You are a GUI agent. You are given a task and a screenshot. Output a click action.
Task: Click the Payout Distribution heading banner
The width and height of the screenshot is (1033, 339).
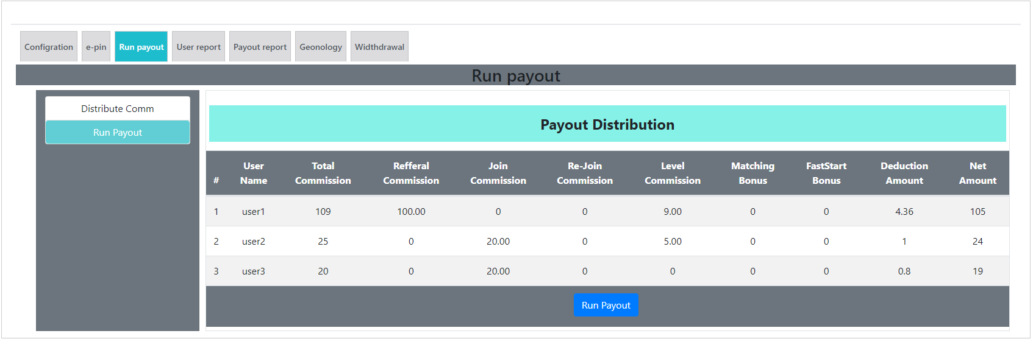pyautogui.click(x=607, y=124)
